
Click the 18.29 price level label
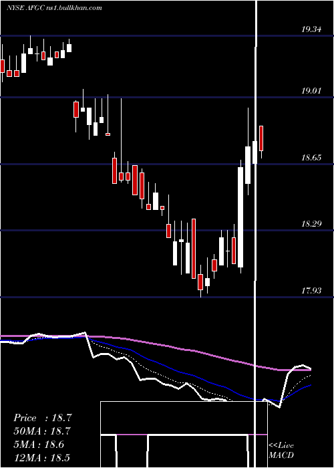coord(311,223)
